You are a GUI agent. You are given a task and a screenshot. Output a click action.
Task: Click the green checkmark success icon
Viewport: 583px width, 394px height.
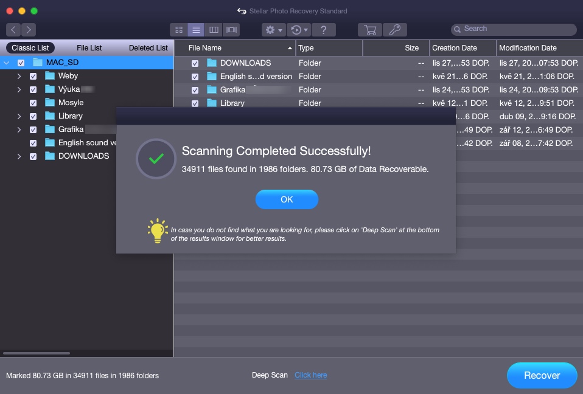[x=156, y=159]
